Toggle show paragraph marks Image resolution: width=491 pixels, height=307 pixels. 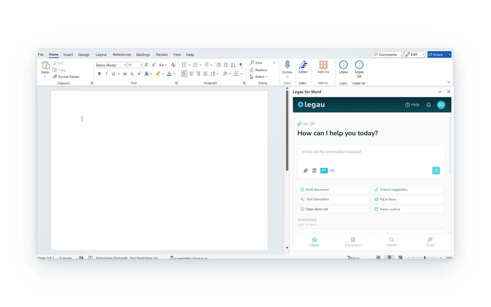coord(241,65)
